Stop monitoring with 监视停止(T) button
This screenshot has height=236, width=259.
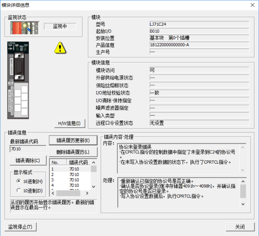coord(20,227)
